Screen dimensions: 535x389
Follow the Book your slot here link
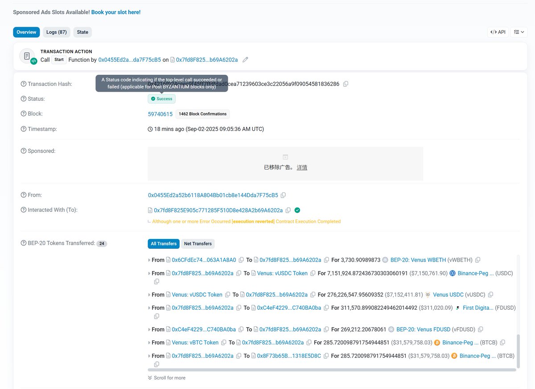[x=116, y=12]
